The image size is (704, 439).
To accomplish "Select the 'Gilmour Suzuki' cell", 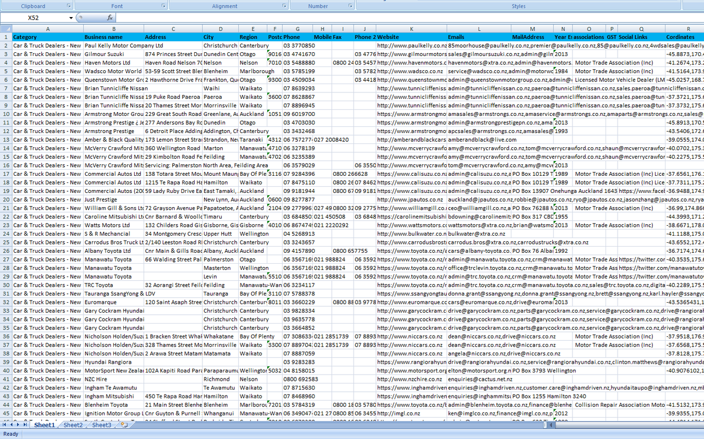I will pos(113,54).
